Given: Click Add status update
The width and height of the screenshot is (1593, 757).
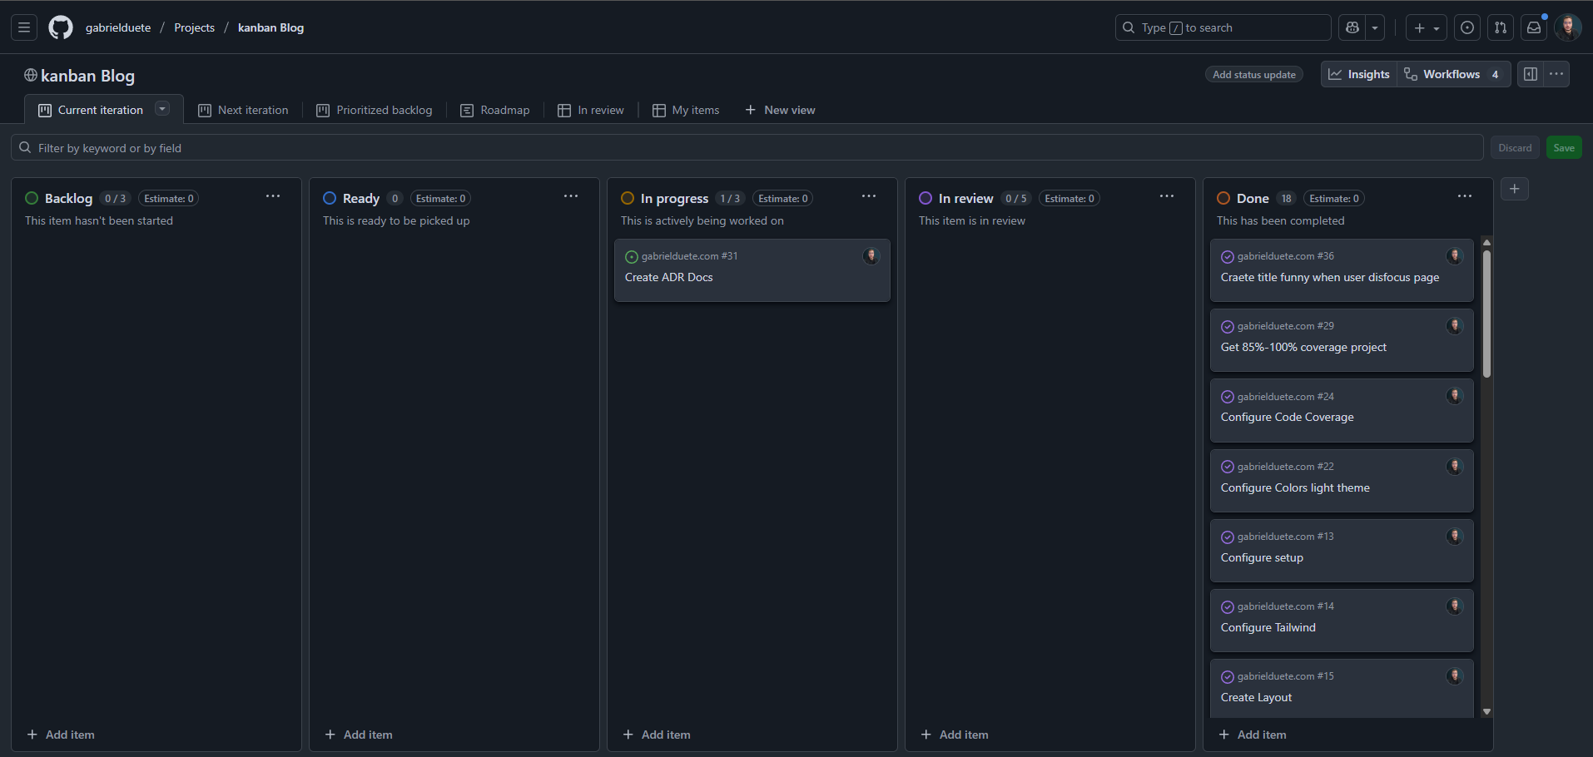Looking at the screenshot, I should click(x=1254, y=74).
